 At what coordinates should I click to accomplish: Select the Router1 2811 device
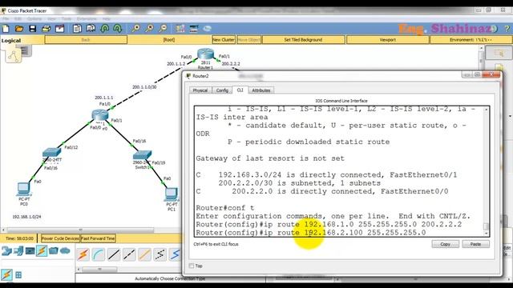[x=205, y=54]
